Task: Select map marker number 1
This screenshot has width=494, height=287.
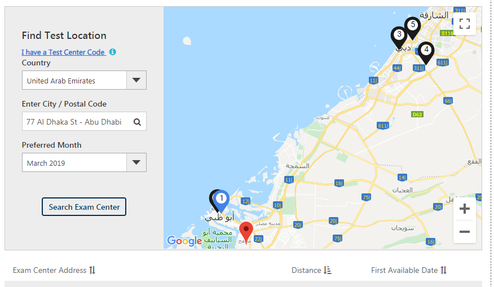Action: click(221, 201)
